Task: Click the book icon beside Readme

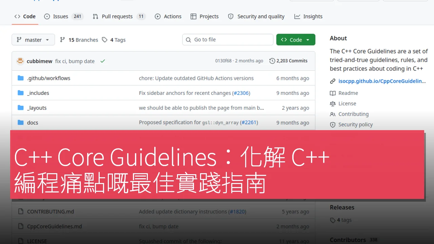Action: (x=333, y=93)
